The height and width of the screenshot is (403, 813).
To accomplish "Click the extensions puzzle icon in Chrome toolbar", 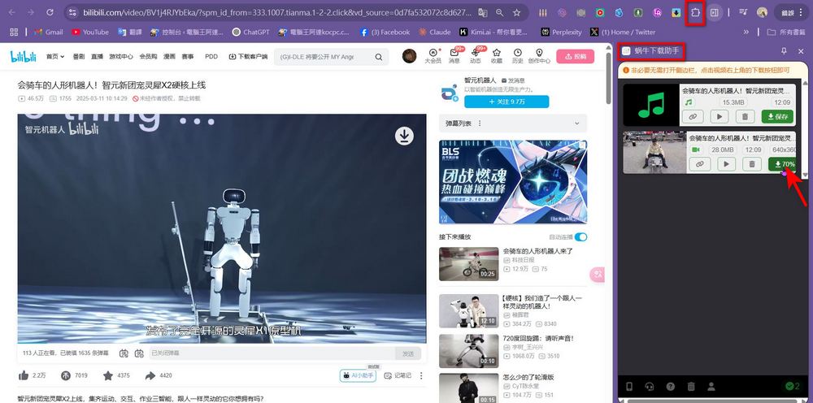I will tap(695, 12).
